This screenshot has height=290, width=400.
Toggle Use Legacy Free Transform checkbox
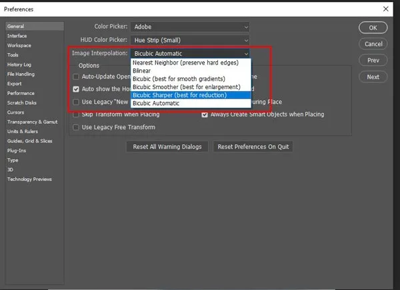[x=77, y=127]
